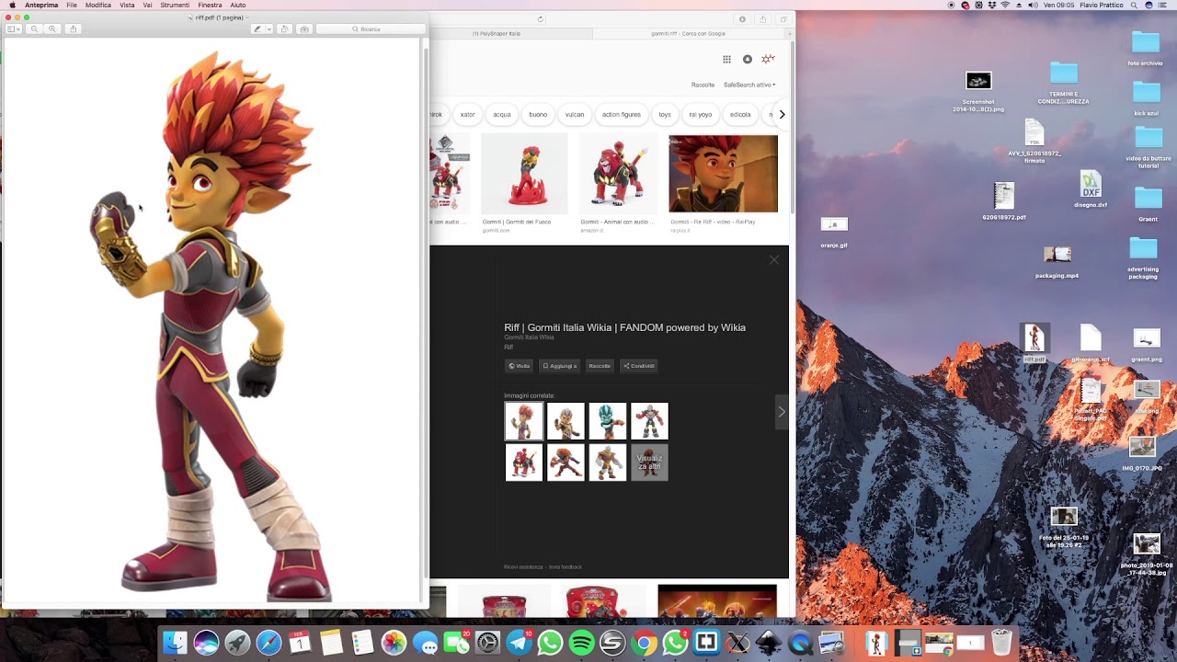The width and height of the screenshot is (1177, 662).
Task: Click the sidebar view button in Preview toolbar
Action: [13, 29]
